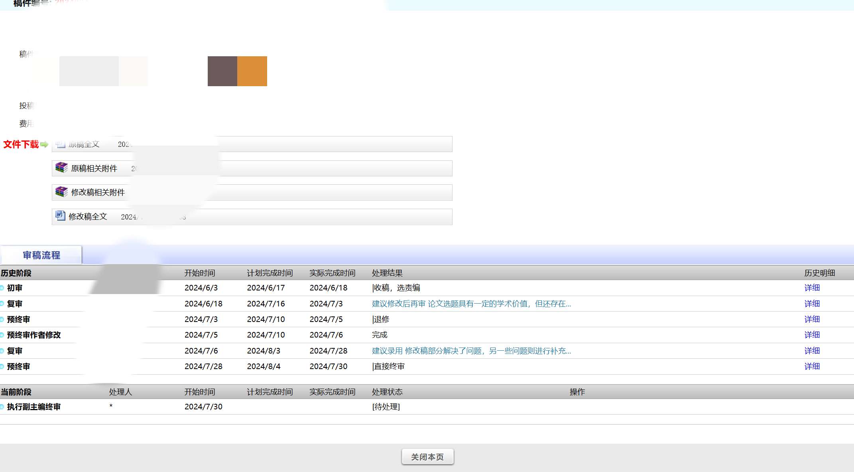Viewport: 854px width, 472px height.
Task: Open 详细 for the last 预终审 row
Action: pos(812,366)
